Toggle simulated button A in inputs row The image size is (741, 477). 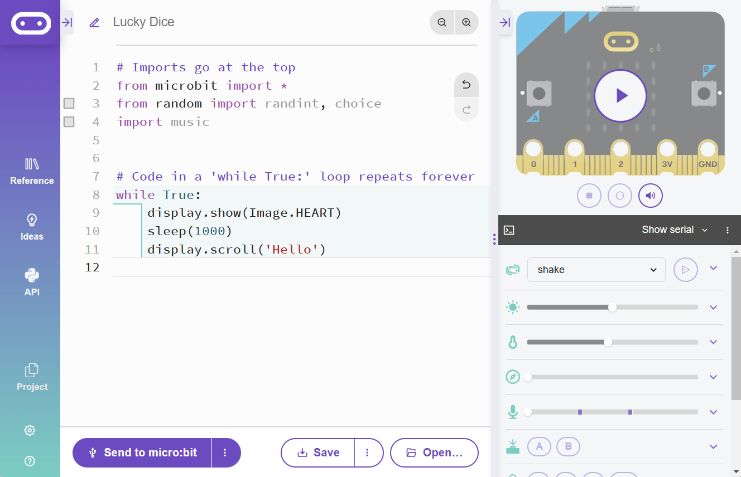539,446
